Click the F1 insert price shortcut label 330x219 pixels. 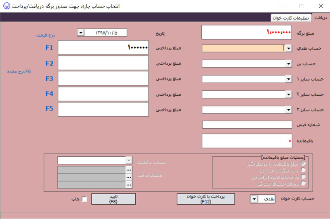[49, 47]
